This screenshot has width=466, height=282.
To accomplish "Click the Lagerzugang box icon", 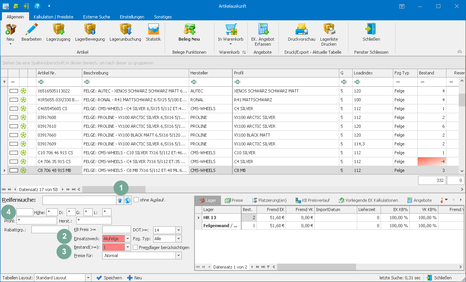I will [x=59, y=29].
